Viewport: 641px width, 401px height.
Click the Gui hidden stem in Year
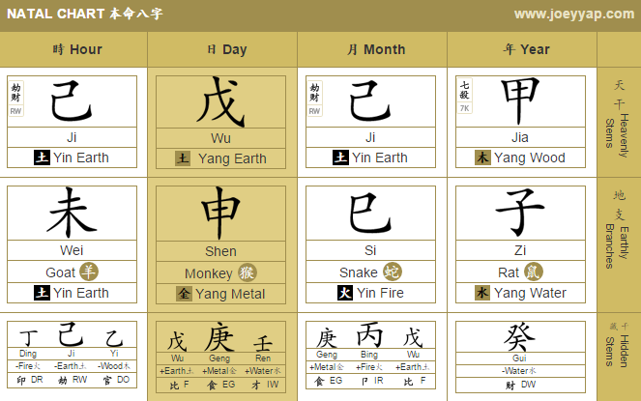point(519,337)
